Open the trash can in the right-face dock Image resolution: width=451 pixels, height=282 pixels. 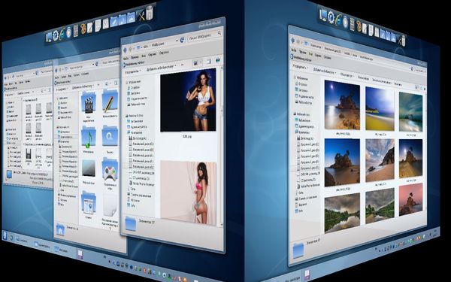(404, 41)
